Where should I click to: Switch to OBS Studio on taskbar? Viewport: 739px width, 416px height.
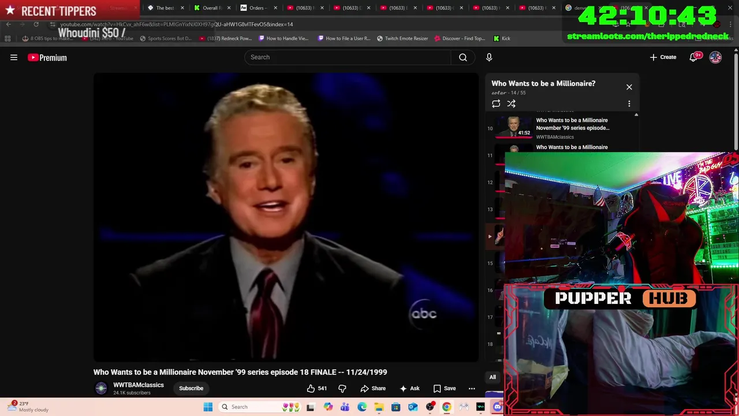[x=430, y=407]
